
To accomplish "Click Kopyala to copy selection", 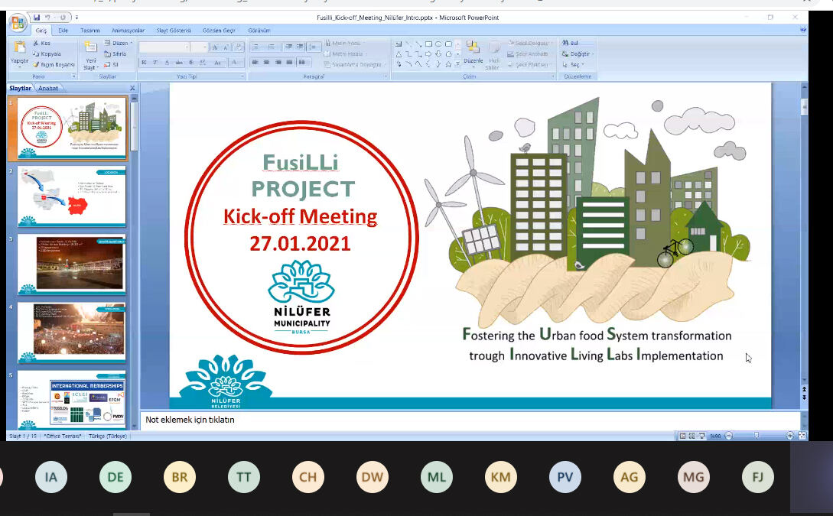I will tap(47, 54).
